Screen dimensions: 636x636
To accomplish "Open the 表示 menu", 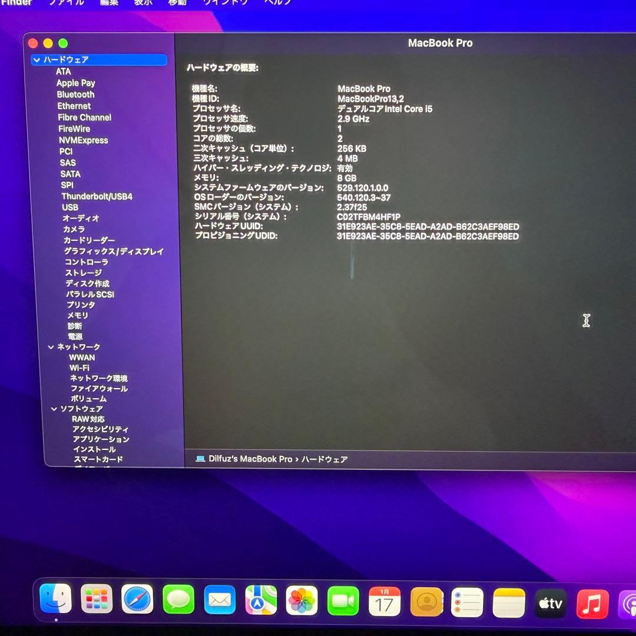I will [144, 3].
